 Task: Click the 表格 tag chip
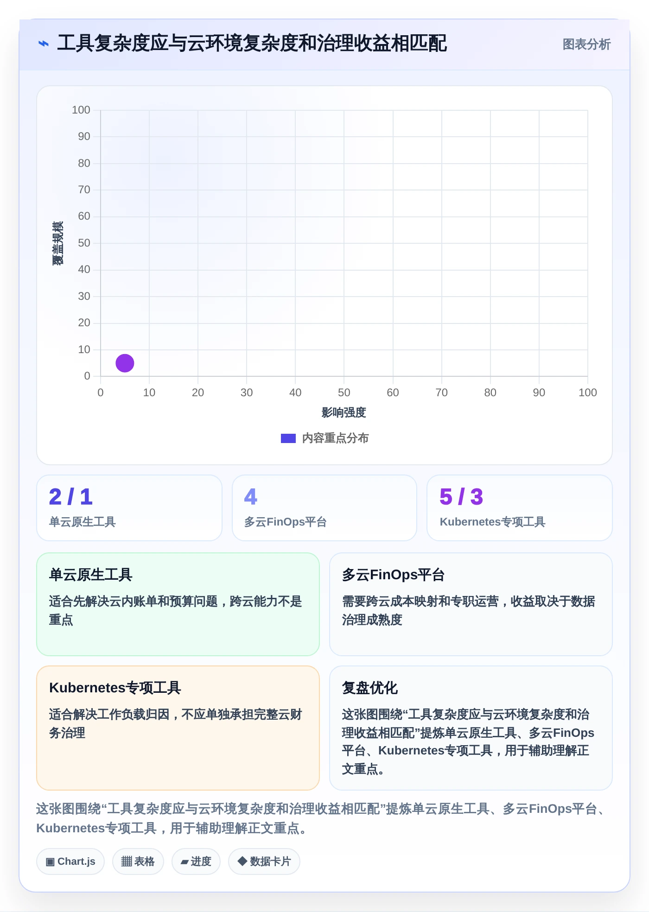pyautogui.click(x=138, y=861)
